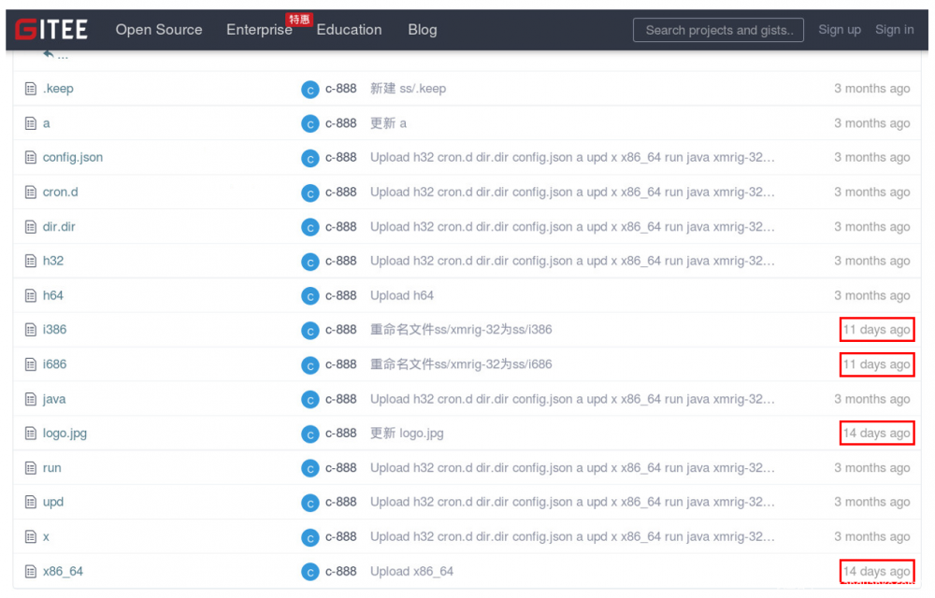935x598 pixels.
Task: Click the c-888 avatar on the h64 row
Action: point(309,295)
